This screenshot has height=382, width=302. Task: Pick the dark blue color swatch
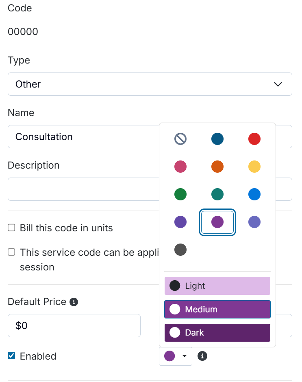click(x=217, y=139)
